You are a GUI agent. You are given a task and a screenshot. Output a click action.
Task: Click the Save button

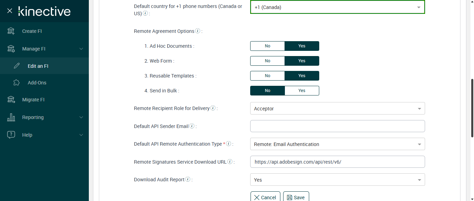pyautogui.click(x=296, y=197)
